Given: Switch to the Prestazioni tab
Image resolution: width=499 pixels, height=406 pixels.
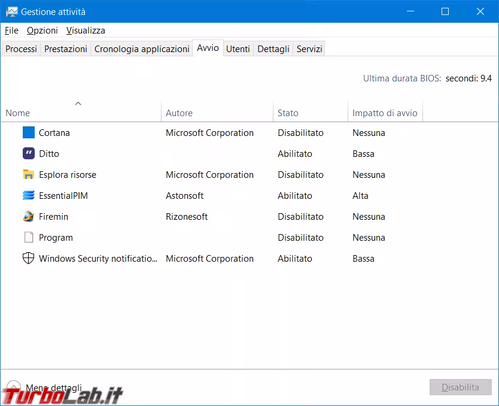Looking at the screenshot, I should [x=66, y=49].
